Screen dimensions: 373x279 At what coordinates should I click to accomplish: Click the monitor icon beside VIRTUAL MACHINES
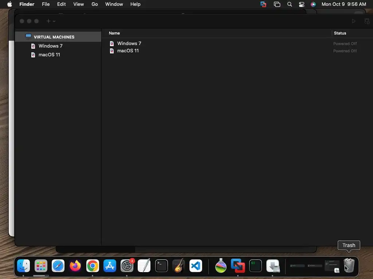[x=28, y=36]
